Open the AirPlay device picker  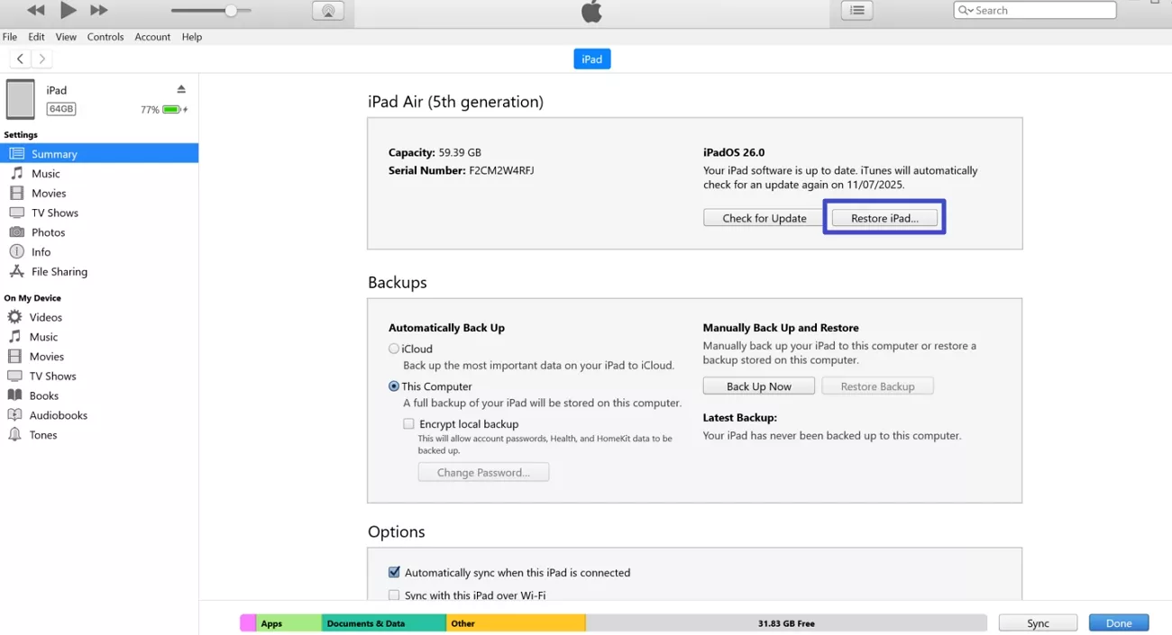[328, 11]
